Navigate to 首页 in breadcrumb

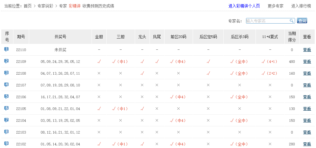coord(28,6)
